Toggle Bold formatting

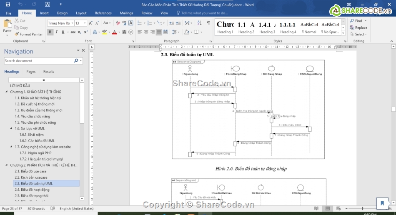tap(50, 32)
